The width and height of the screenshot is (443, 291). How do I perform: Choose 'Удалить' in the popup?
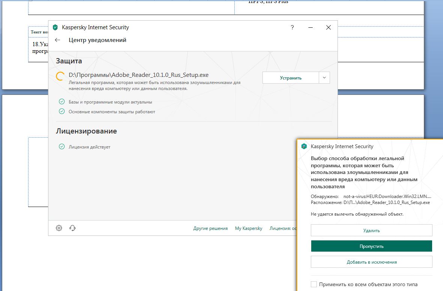click(x=371, y=230)
